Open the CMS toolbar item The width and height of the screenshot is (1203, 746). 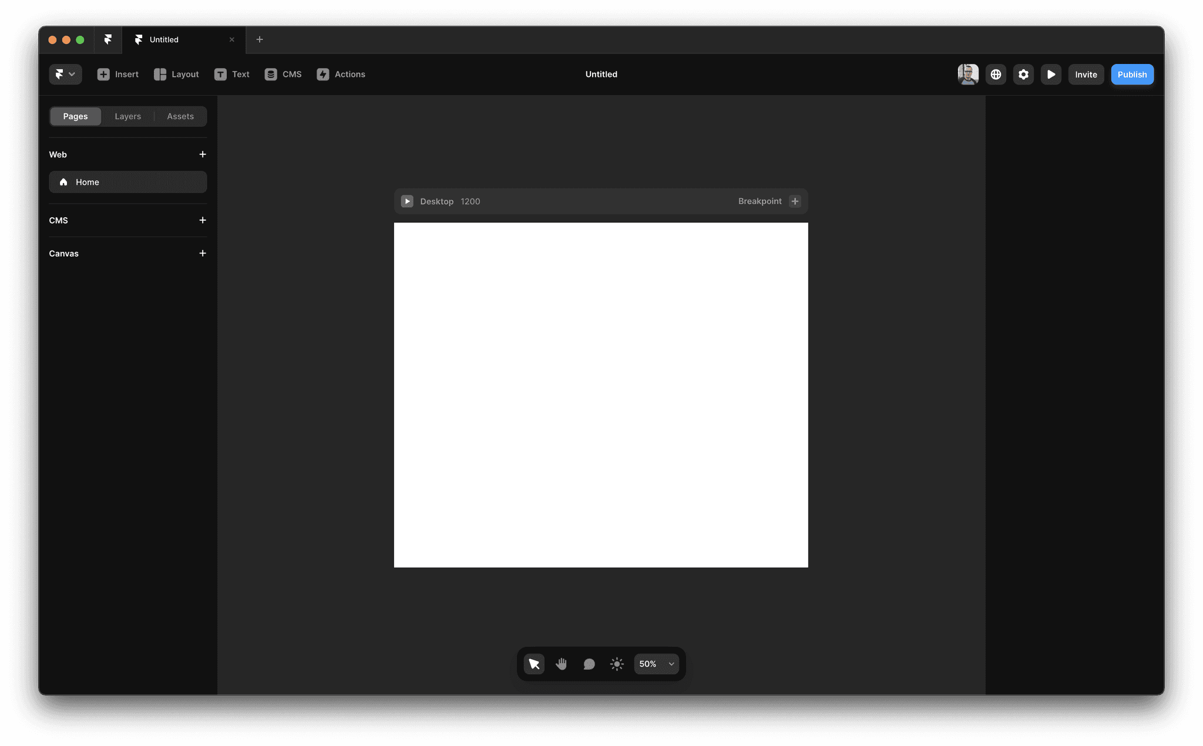[x=271, y=75]
